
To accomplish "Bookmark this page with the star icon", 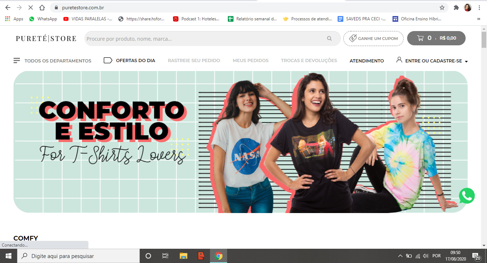I will pyautogui.click(x=442, y=7).
